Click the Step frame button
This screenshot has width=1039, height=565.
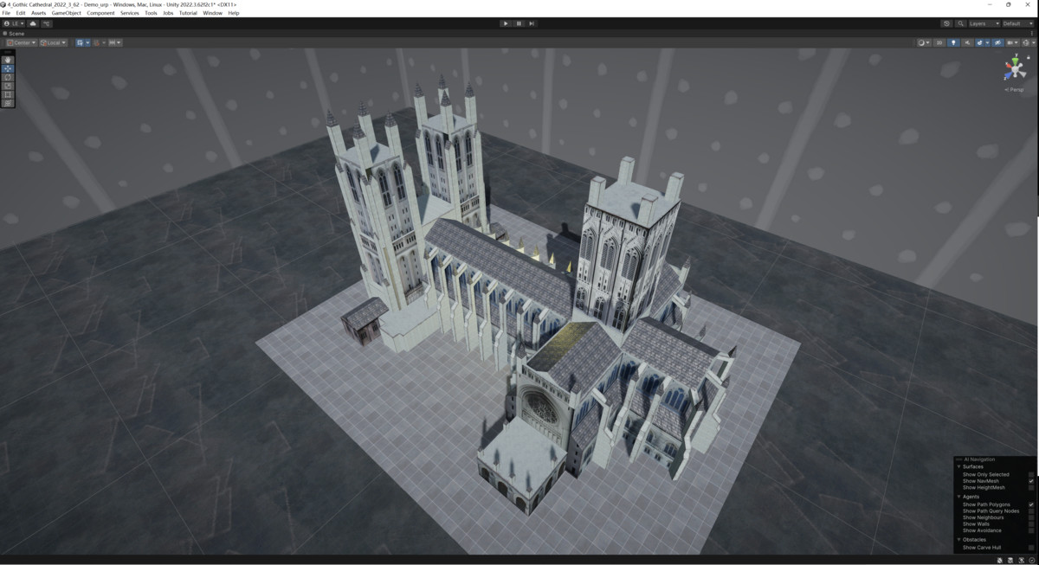point(532,23)
